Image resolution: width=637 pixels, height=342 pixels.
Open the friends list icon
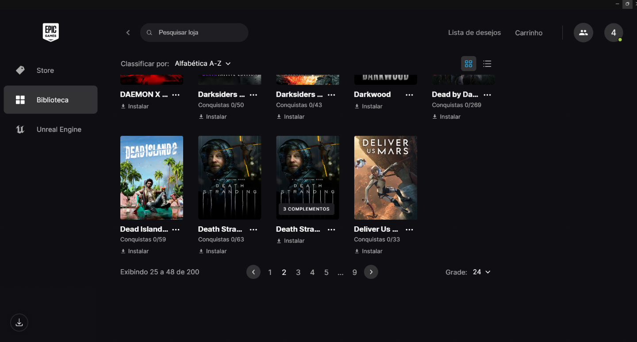pos(583,33)
